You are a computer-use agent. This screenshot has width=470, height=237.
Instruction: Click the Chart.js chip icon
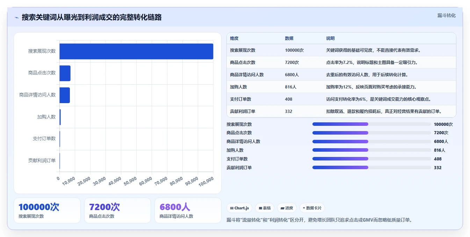232,208
